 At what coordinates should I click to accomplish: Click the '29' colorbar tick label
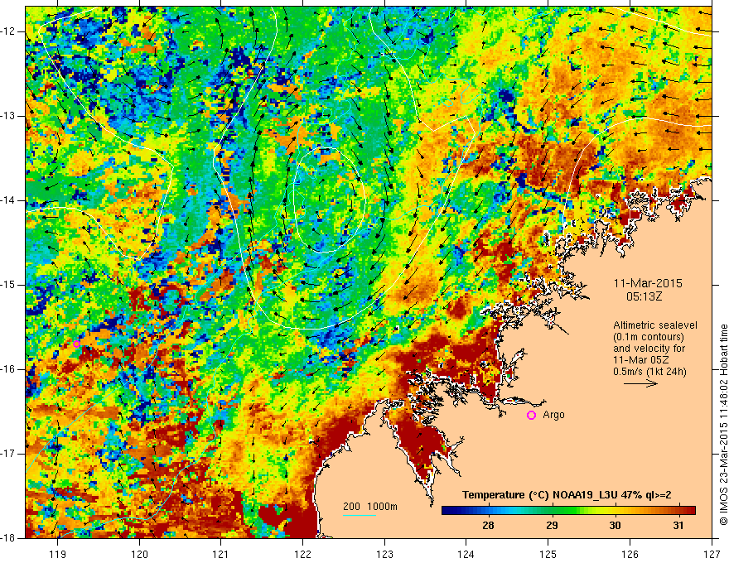point(552,526)
